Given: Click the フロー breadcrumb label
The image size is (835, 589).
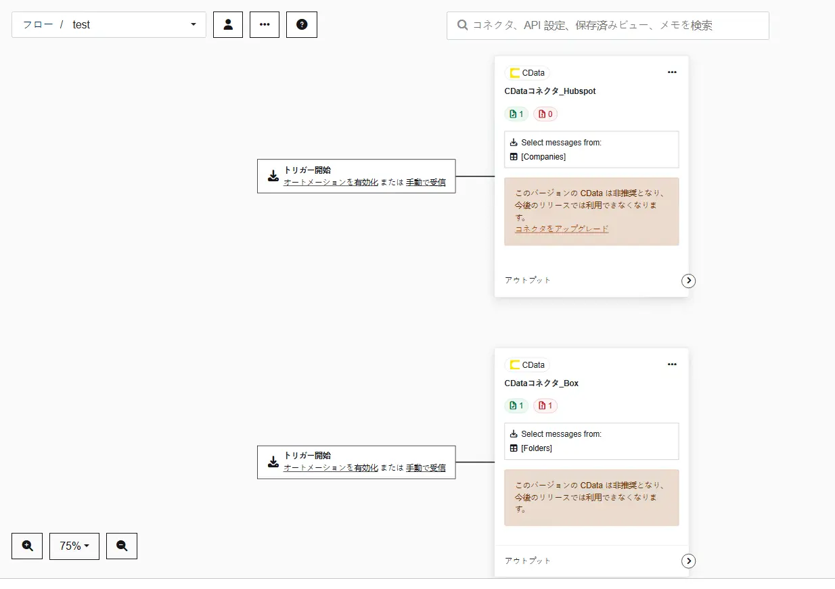Looking at the screenshot, I should 38,25.
